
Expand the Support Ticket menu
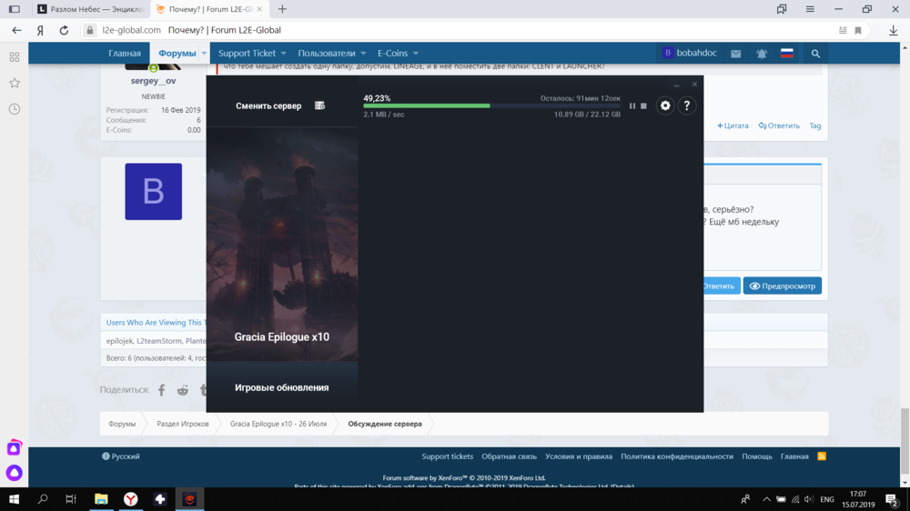coord(252,54)
